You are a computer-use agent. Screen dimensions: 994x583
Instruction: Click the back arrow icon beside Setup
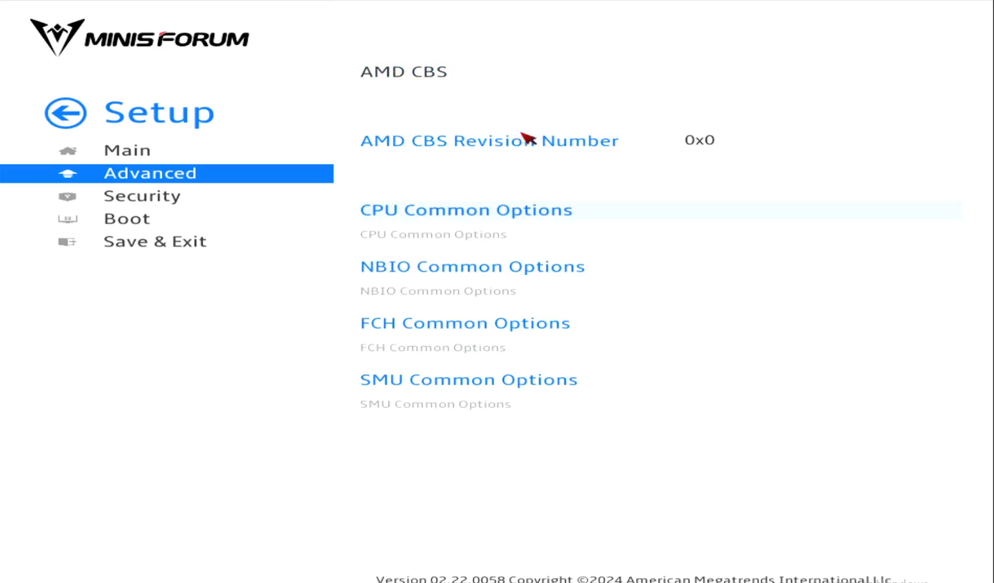(x=65, y=113)
